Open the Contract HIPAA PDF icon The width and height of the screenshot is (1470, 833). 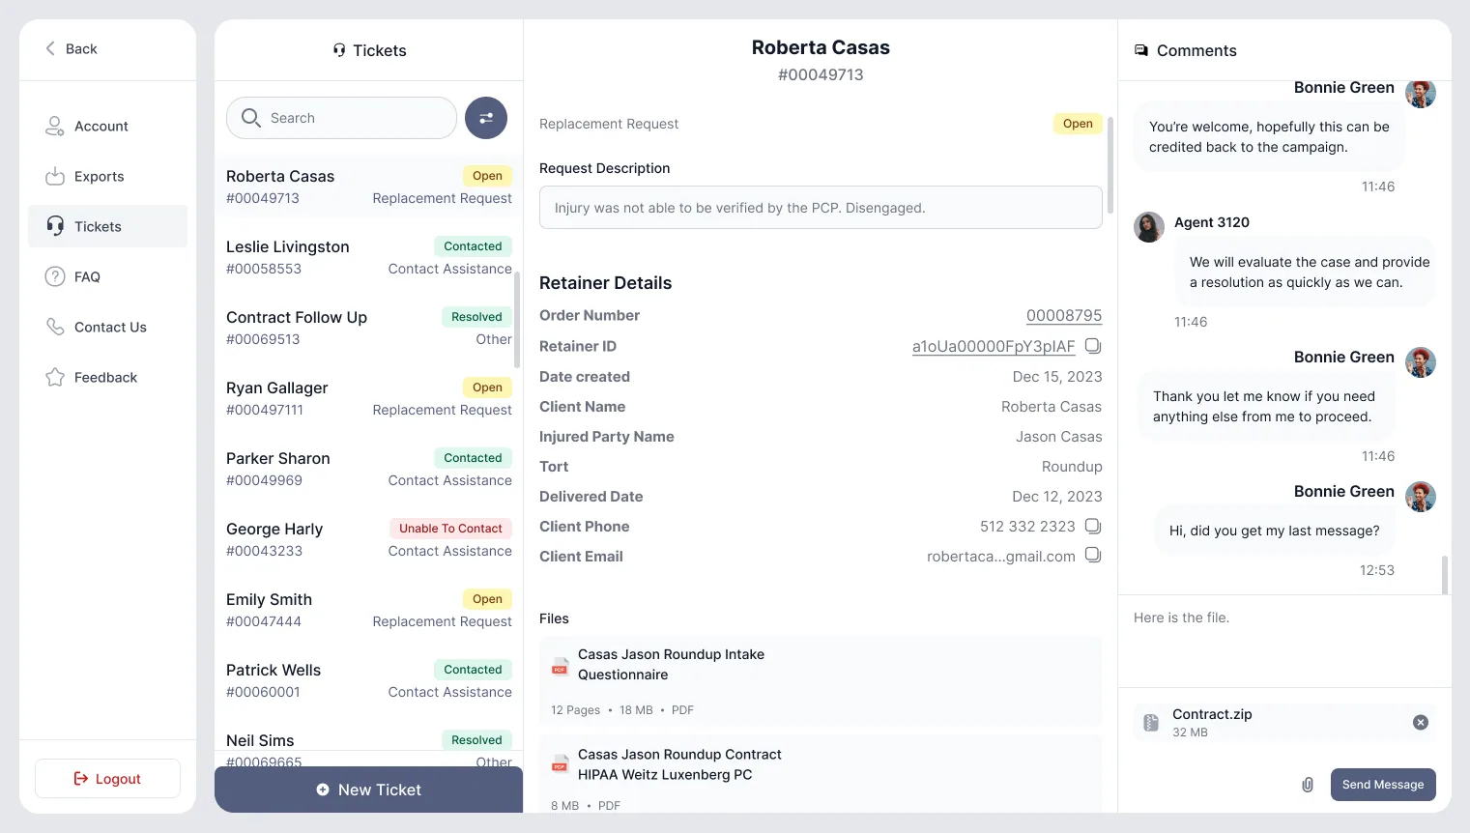560,764
